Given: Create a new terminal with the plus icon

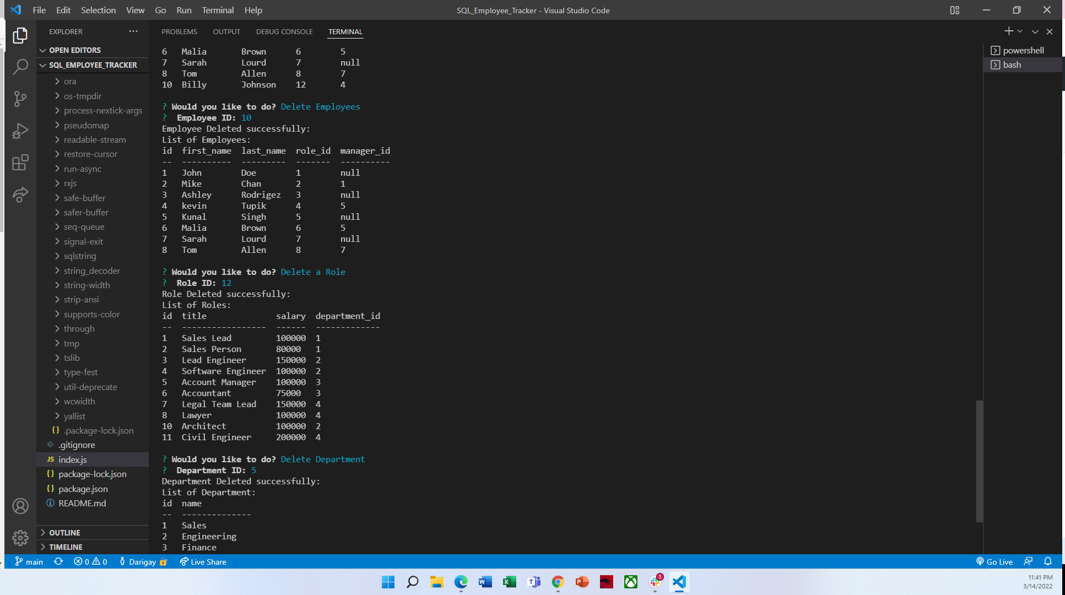Looking at the screenshot, I should pos(1009,31).
